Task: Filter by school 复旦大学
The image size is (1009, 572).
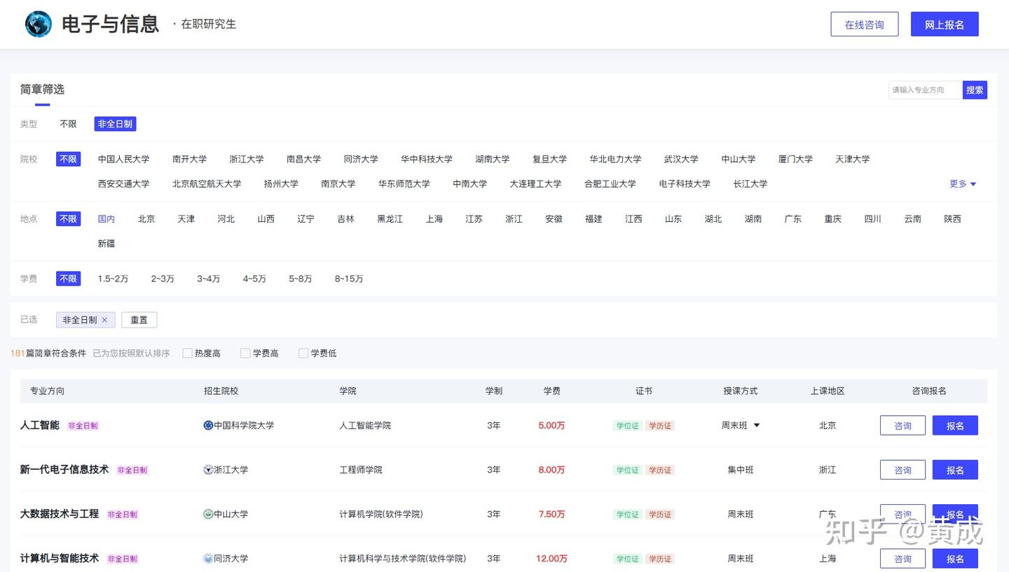Action: click(x=549, y=159)
